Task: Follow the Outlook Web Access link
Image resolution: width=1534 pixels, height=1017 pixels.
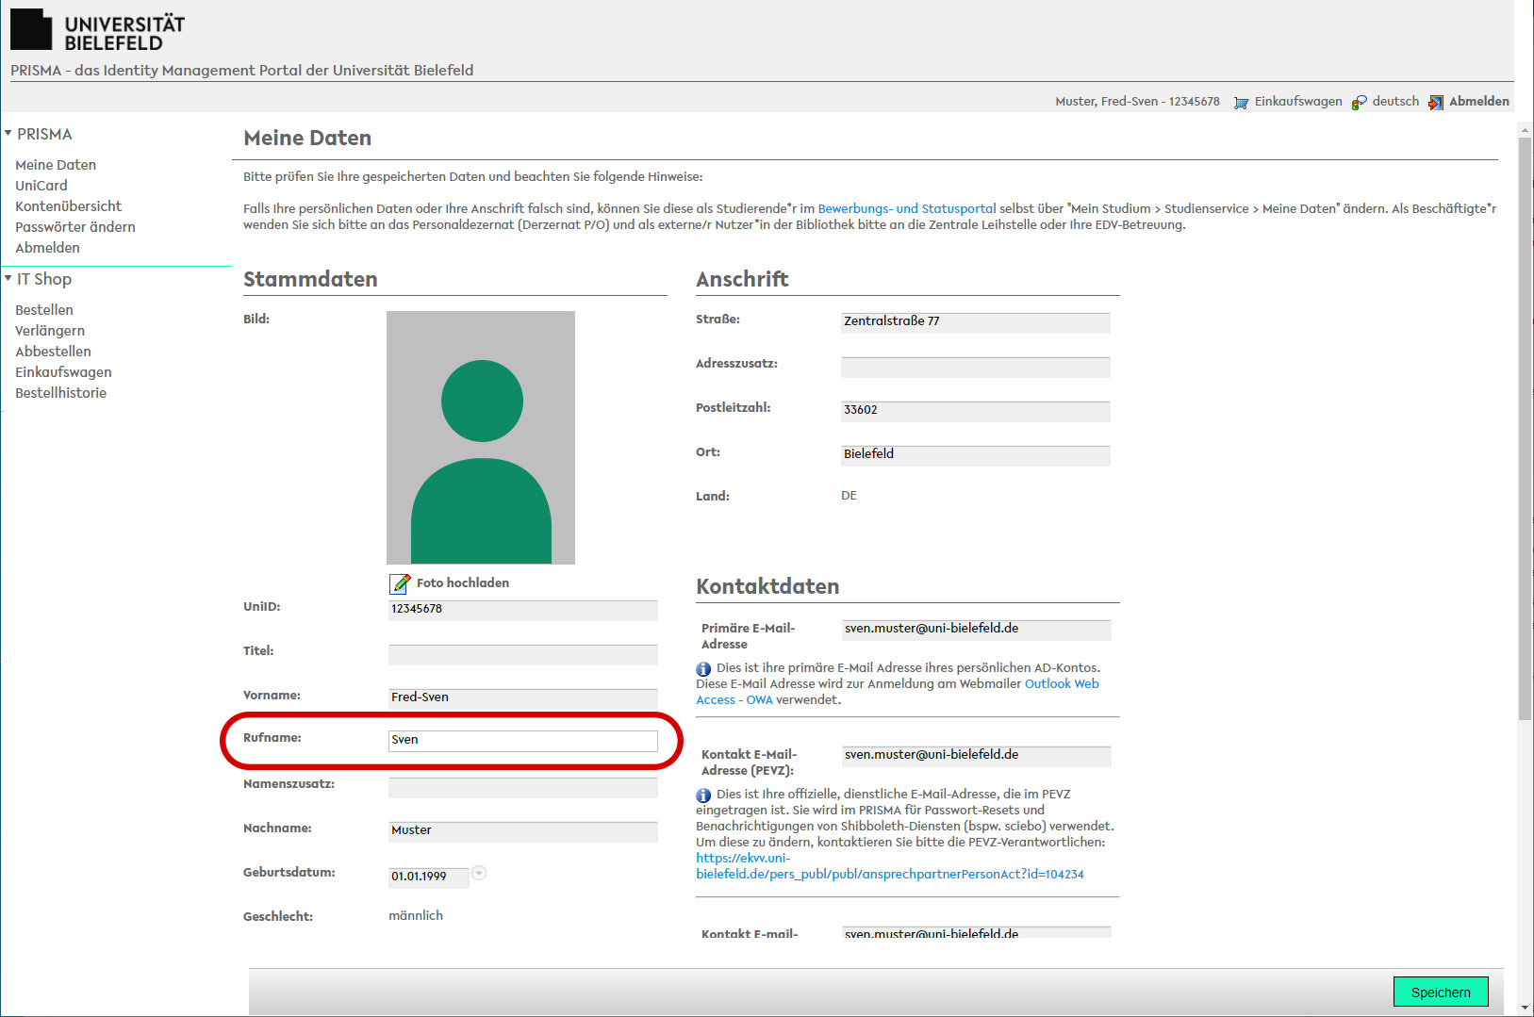Action: [x=1061, y=683]
